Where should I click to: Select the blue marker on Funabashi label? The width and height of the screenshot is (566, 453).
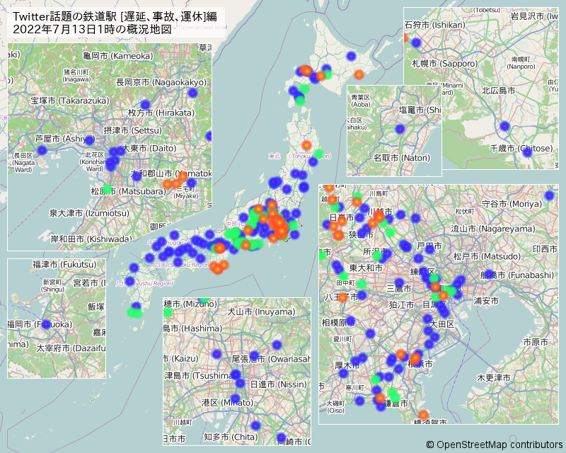pos(488,274)
